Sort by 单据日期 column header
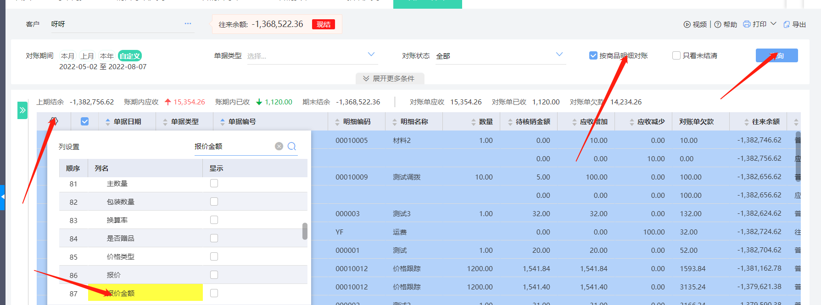 coord(127,122)
